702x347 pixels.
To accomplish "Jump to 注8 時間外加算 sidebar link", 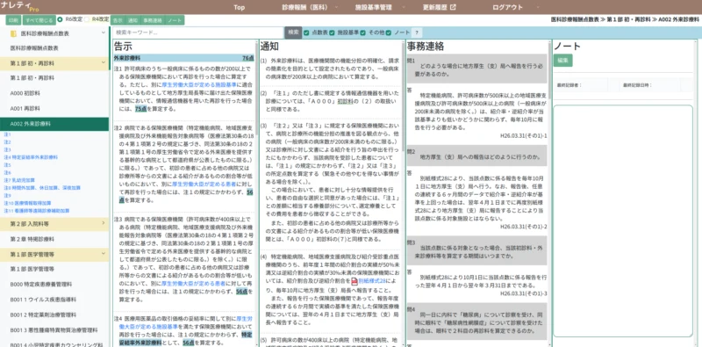I will (x=42, y=188).
